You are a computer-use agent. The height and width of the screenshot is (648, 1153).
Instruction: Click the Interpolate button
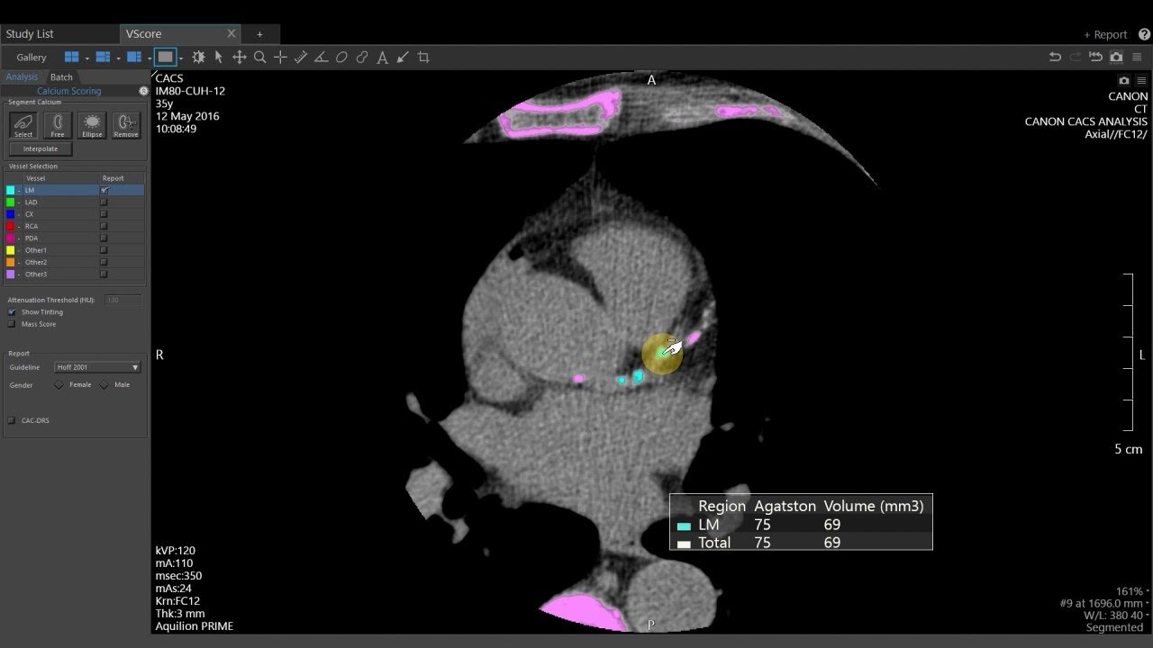click(x=41, y=148)
